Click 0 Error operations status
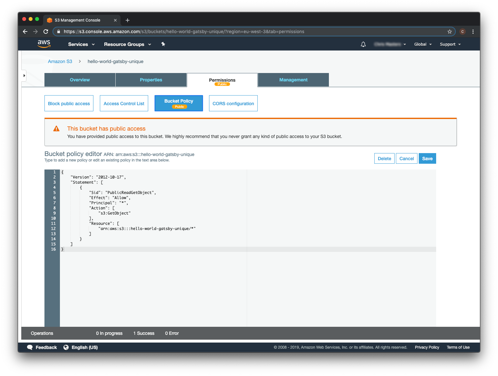 coord(172,333)
